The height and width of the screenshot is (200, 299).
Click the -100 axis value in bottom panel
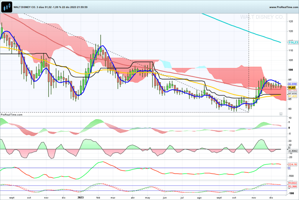pos(291,193)
